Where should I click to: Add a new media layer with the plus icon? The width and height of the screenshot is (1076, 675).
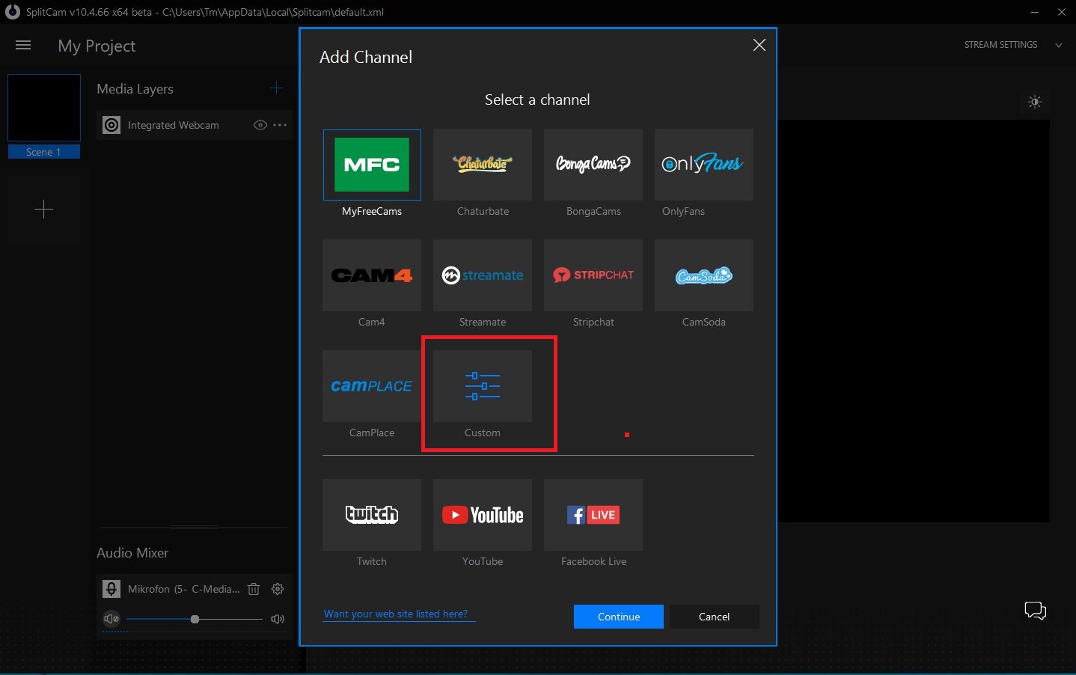pos(276,88)
